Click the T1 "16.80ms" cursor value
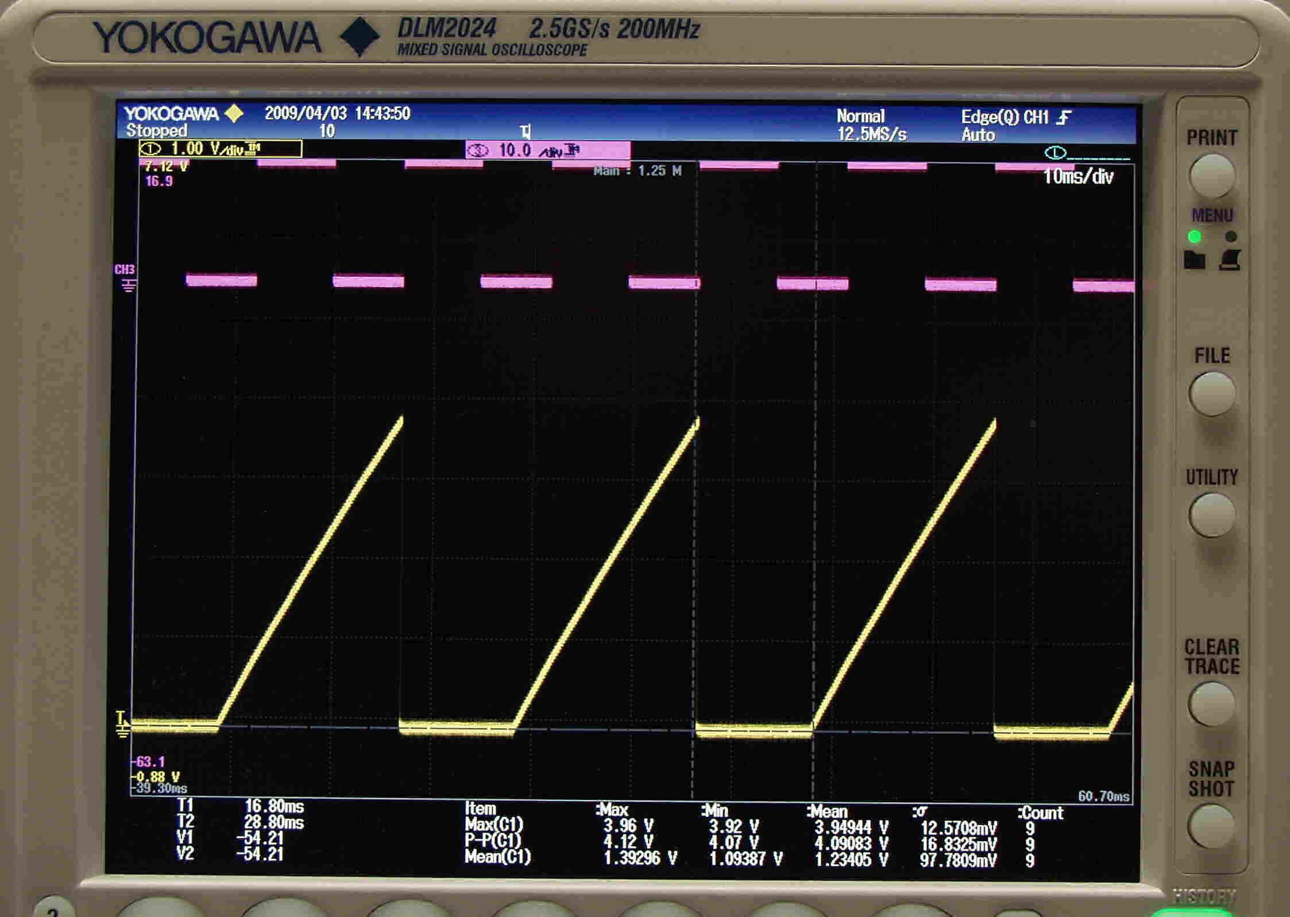The width and height of the screenshot is (1290, 917). 274,806
